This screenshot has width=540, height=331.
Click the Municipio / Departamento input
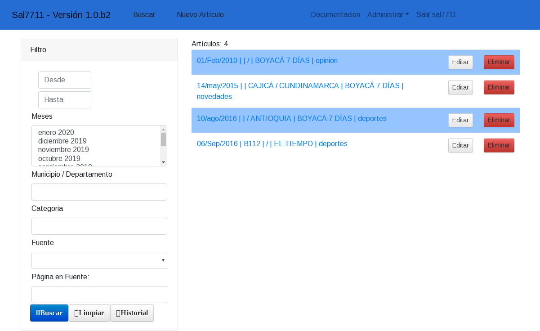pyautogui.click(x=99, y=192)
